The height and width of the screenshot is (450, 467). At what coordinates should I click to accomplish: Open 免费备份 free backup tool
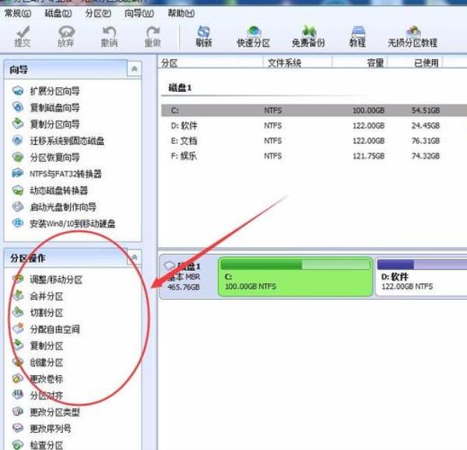[x=308, y=37]
